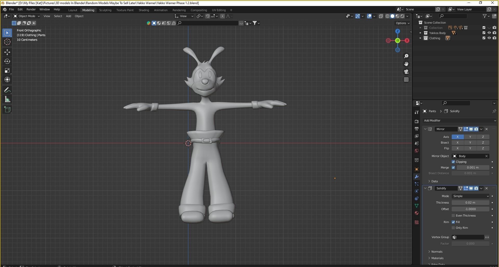Toggle Mirror Flip Z button
The width and height of the screenshot is (499, 267).
coord(483,148)
